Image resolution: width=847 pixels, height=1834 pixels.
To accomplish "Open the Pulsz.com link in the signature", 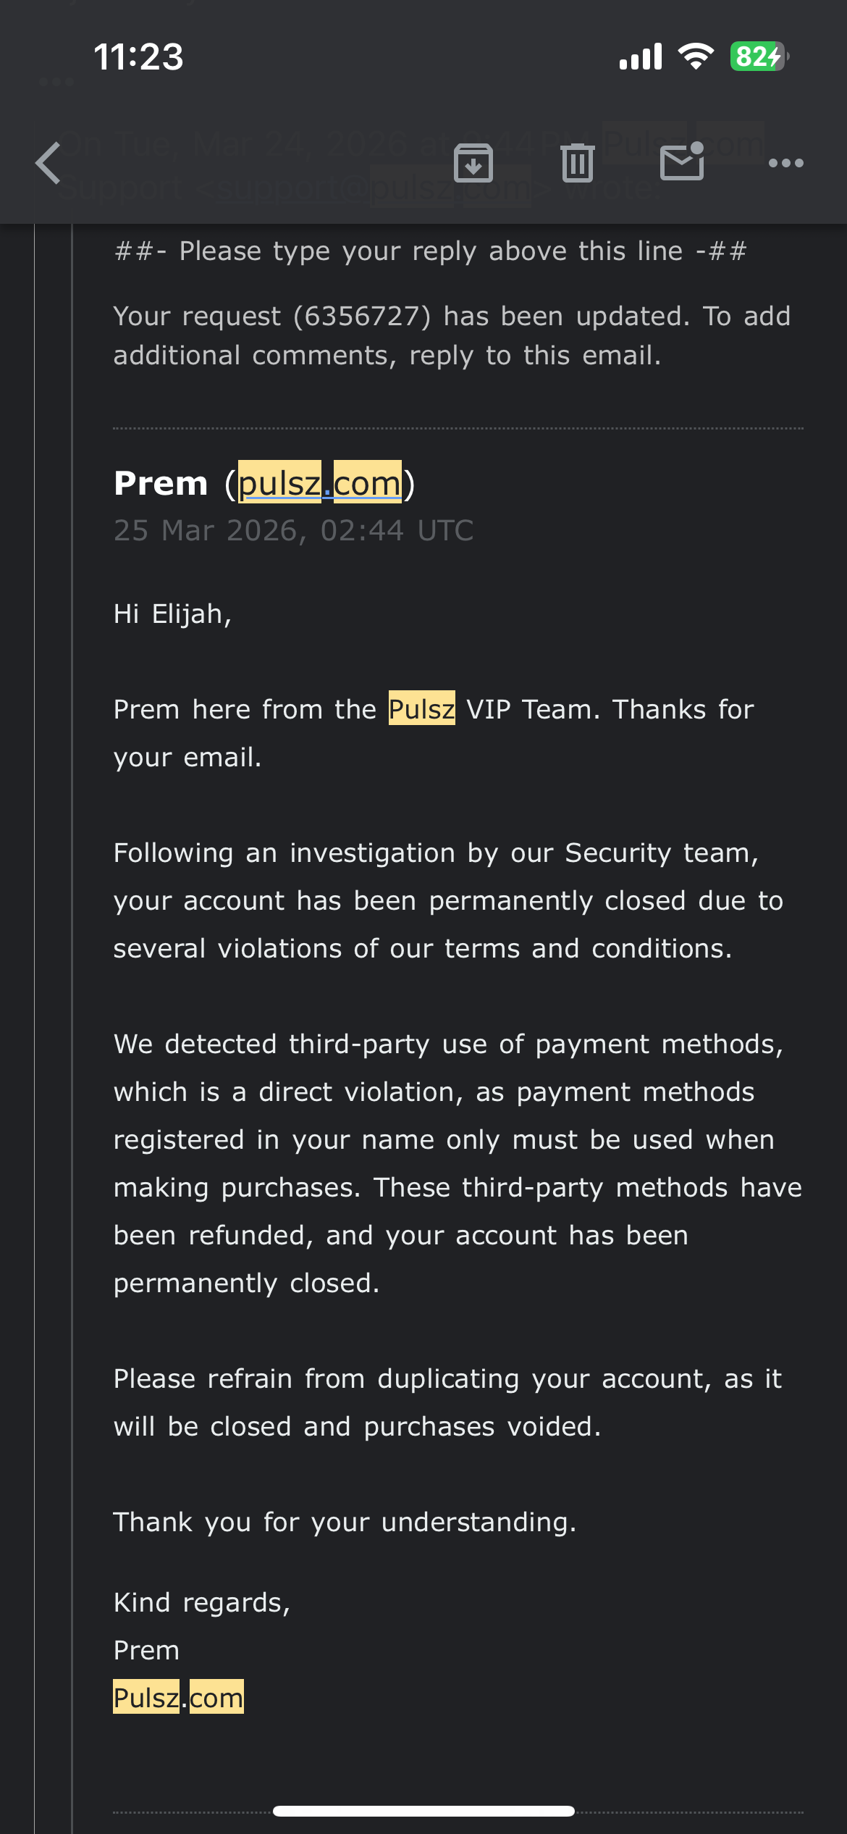I will (178, 1697).
